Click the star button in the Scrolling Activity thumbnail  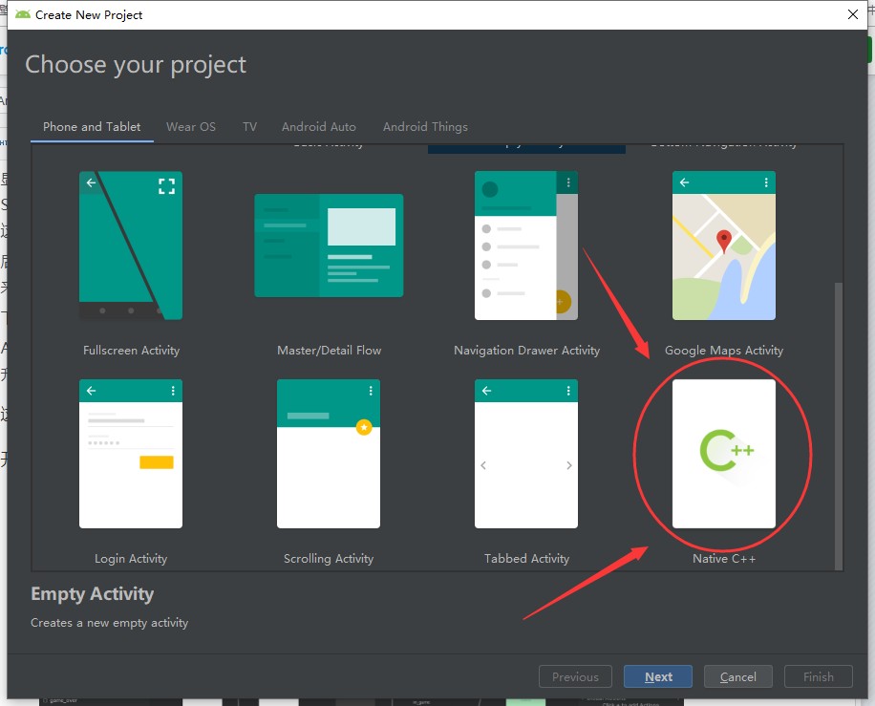point(364,427)
